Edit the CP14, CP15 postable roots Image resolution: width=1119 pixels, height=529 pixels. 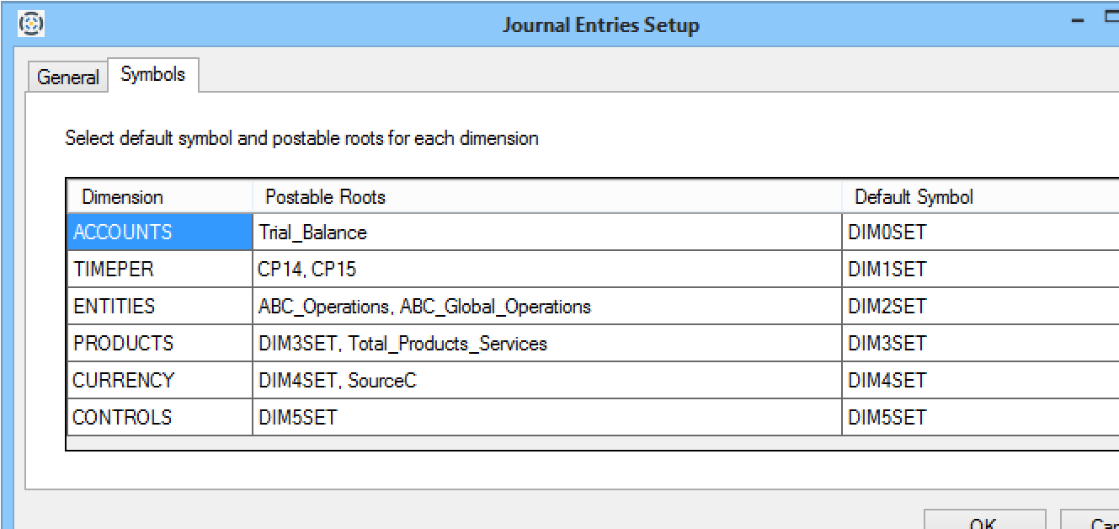546,270
